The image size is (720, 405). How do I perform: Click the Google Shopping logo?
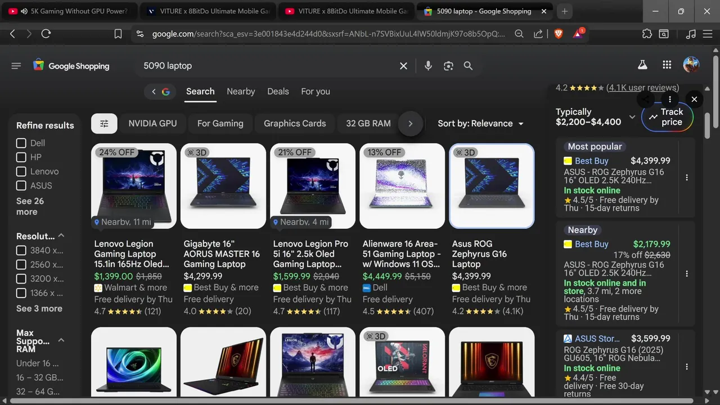pos(71,66)
